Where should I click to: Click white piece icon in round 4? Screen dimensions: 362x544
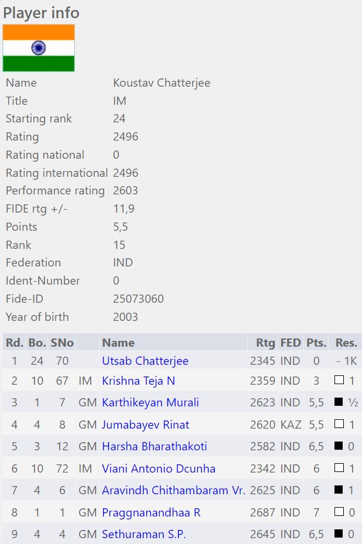(x=339, y=423)
